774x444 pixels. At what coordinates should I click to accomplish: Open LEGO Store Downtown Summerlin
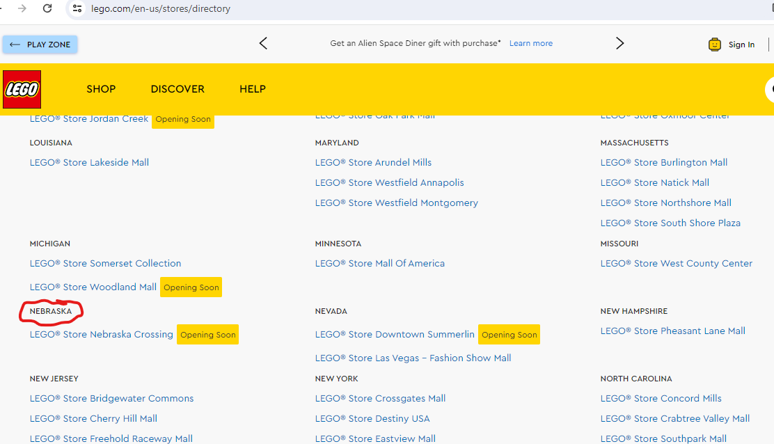[395, 335]
